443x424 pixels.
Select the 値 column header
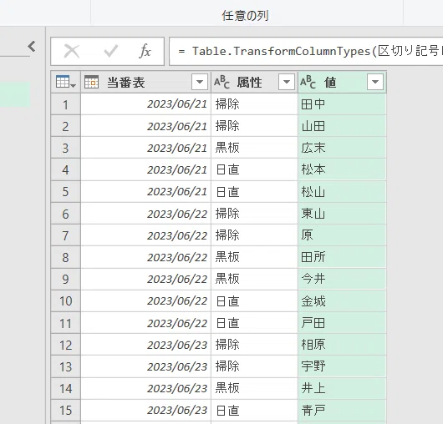point(342,82)
